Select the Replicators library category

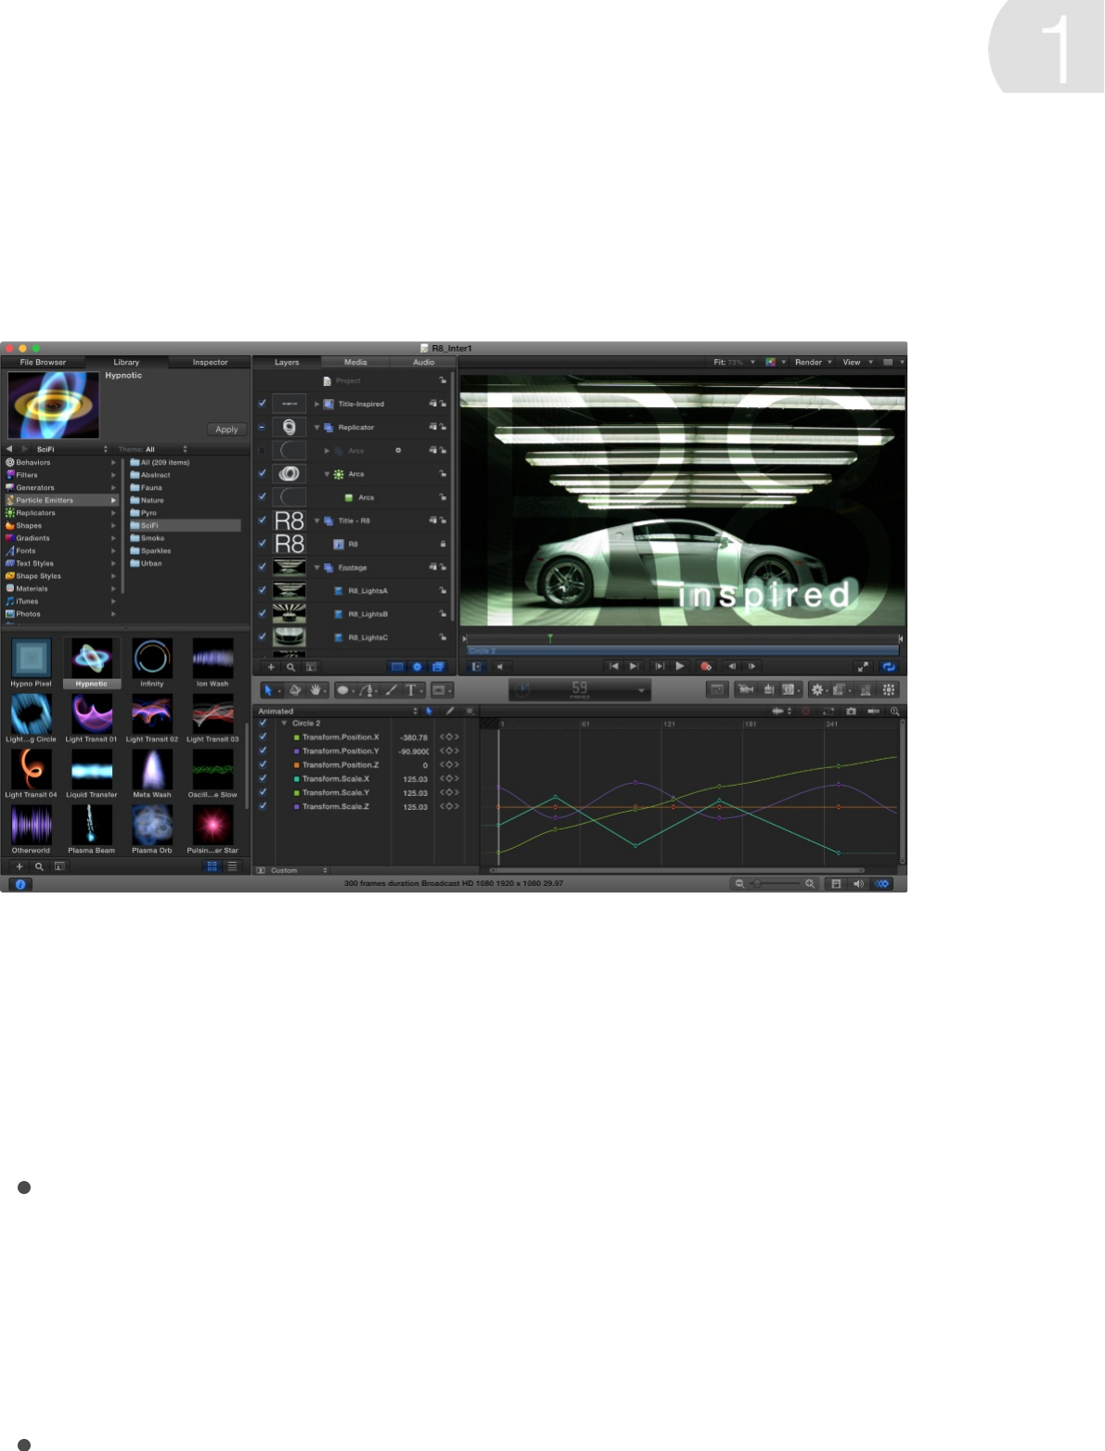[60, 513]
